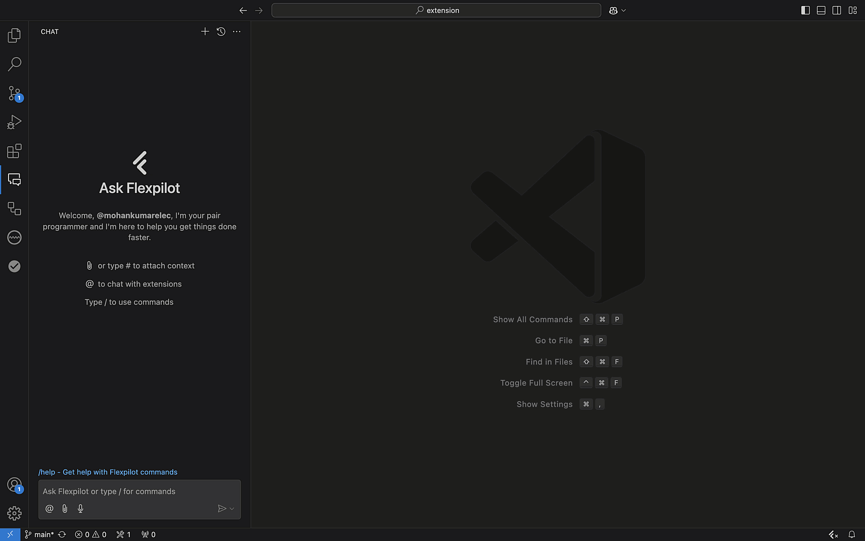The height and width of the screenshot is (541, 865).
Task: Open the Search view in activity bar
Action: pos(14,64)
